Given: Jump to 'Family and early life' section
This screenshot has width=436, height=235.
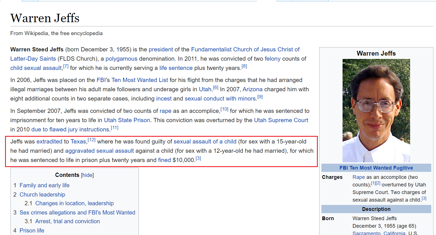Looking at the screenshot, I should pyautogui.click(x=44, y=185).
